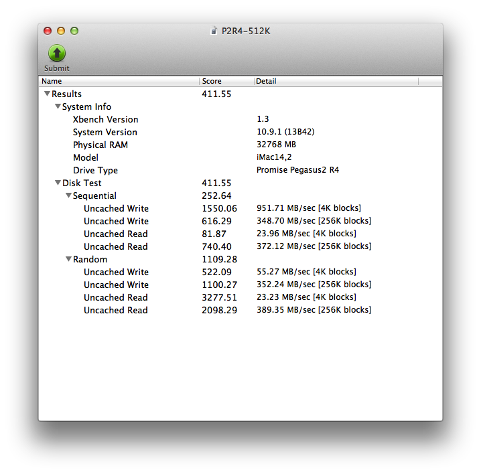The width and height of the screenshot is (481, 474).
Task: Select Sequential Uncached Write scoring 1550.06
Action: click(x=240, y=208)
